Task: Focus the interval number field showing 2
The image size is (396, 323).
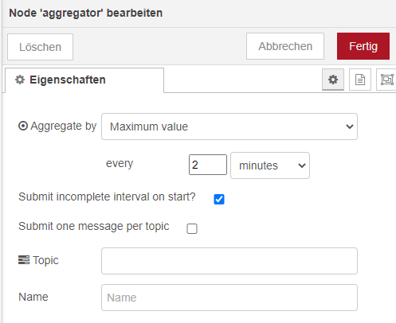Action: tap(208, 165)
